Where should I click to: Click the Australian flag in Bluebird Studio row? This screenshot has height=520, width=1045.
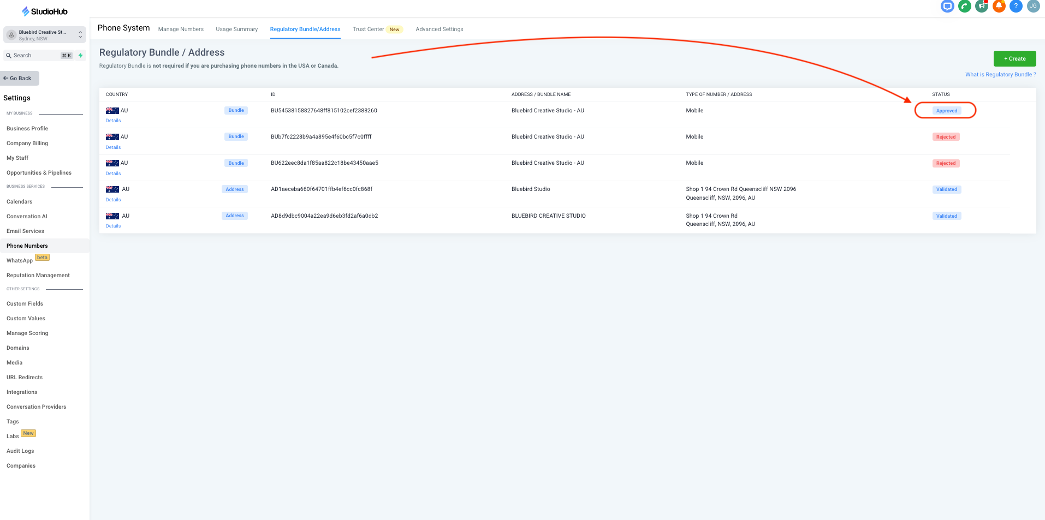coord(112,189)
